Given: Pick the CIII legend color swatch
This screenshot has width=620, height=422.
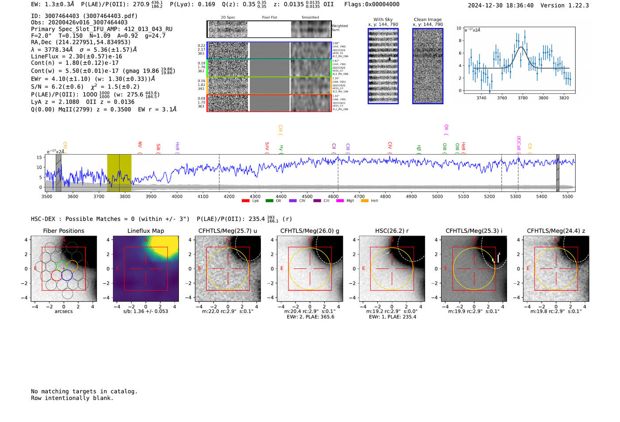Looking at the screenshot, I should (x=317, y=201).
